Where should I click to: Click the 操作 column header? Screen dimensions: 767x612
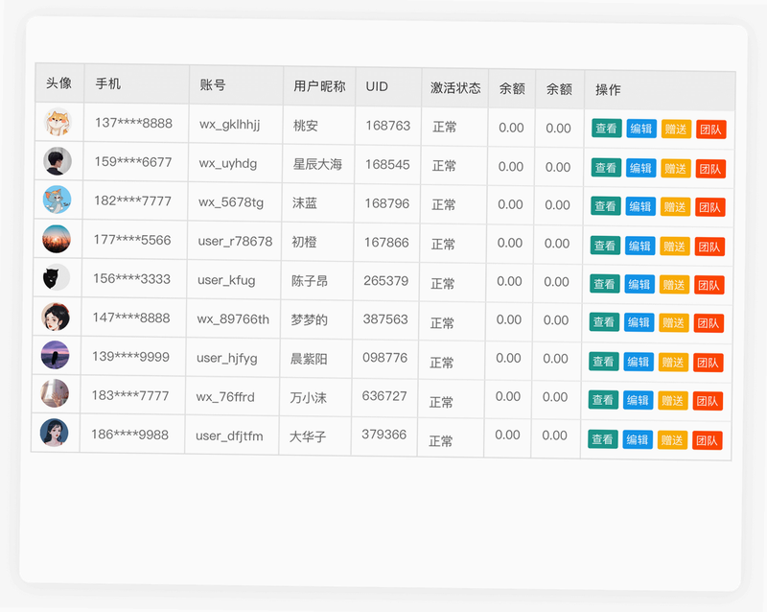click(608, 89)
